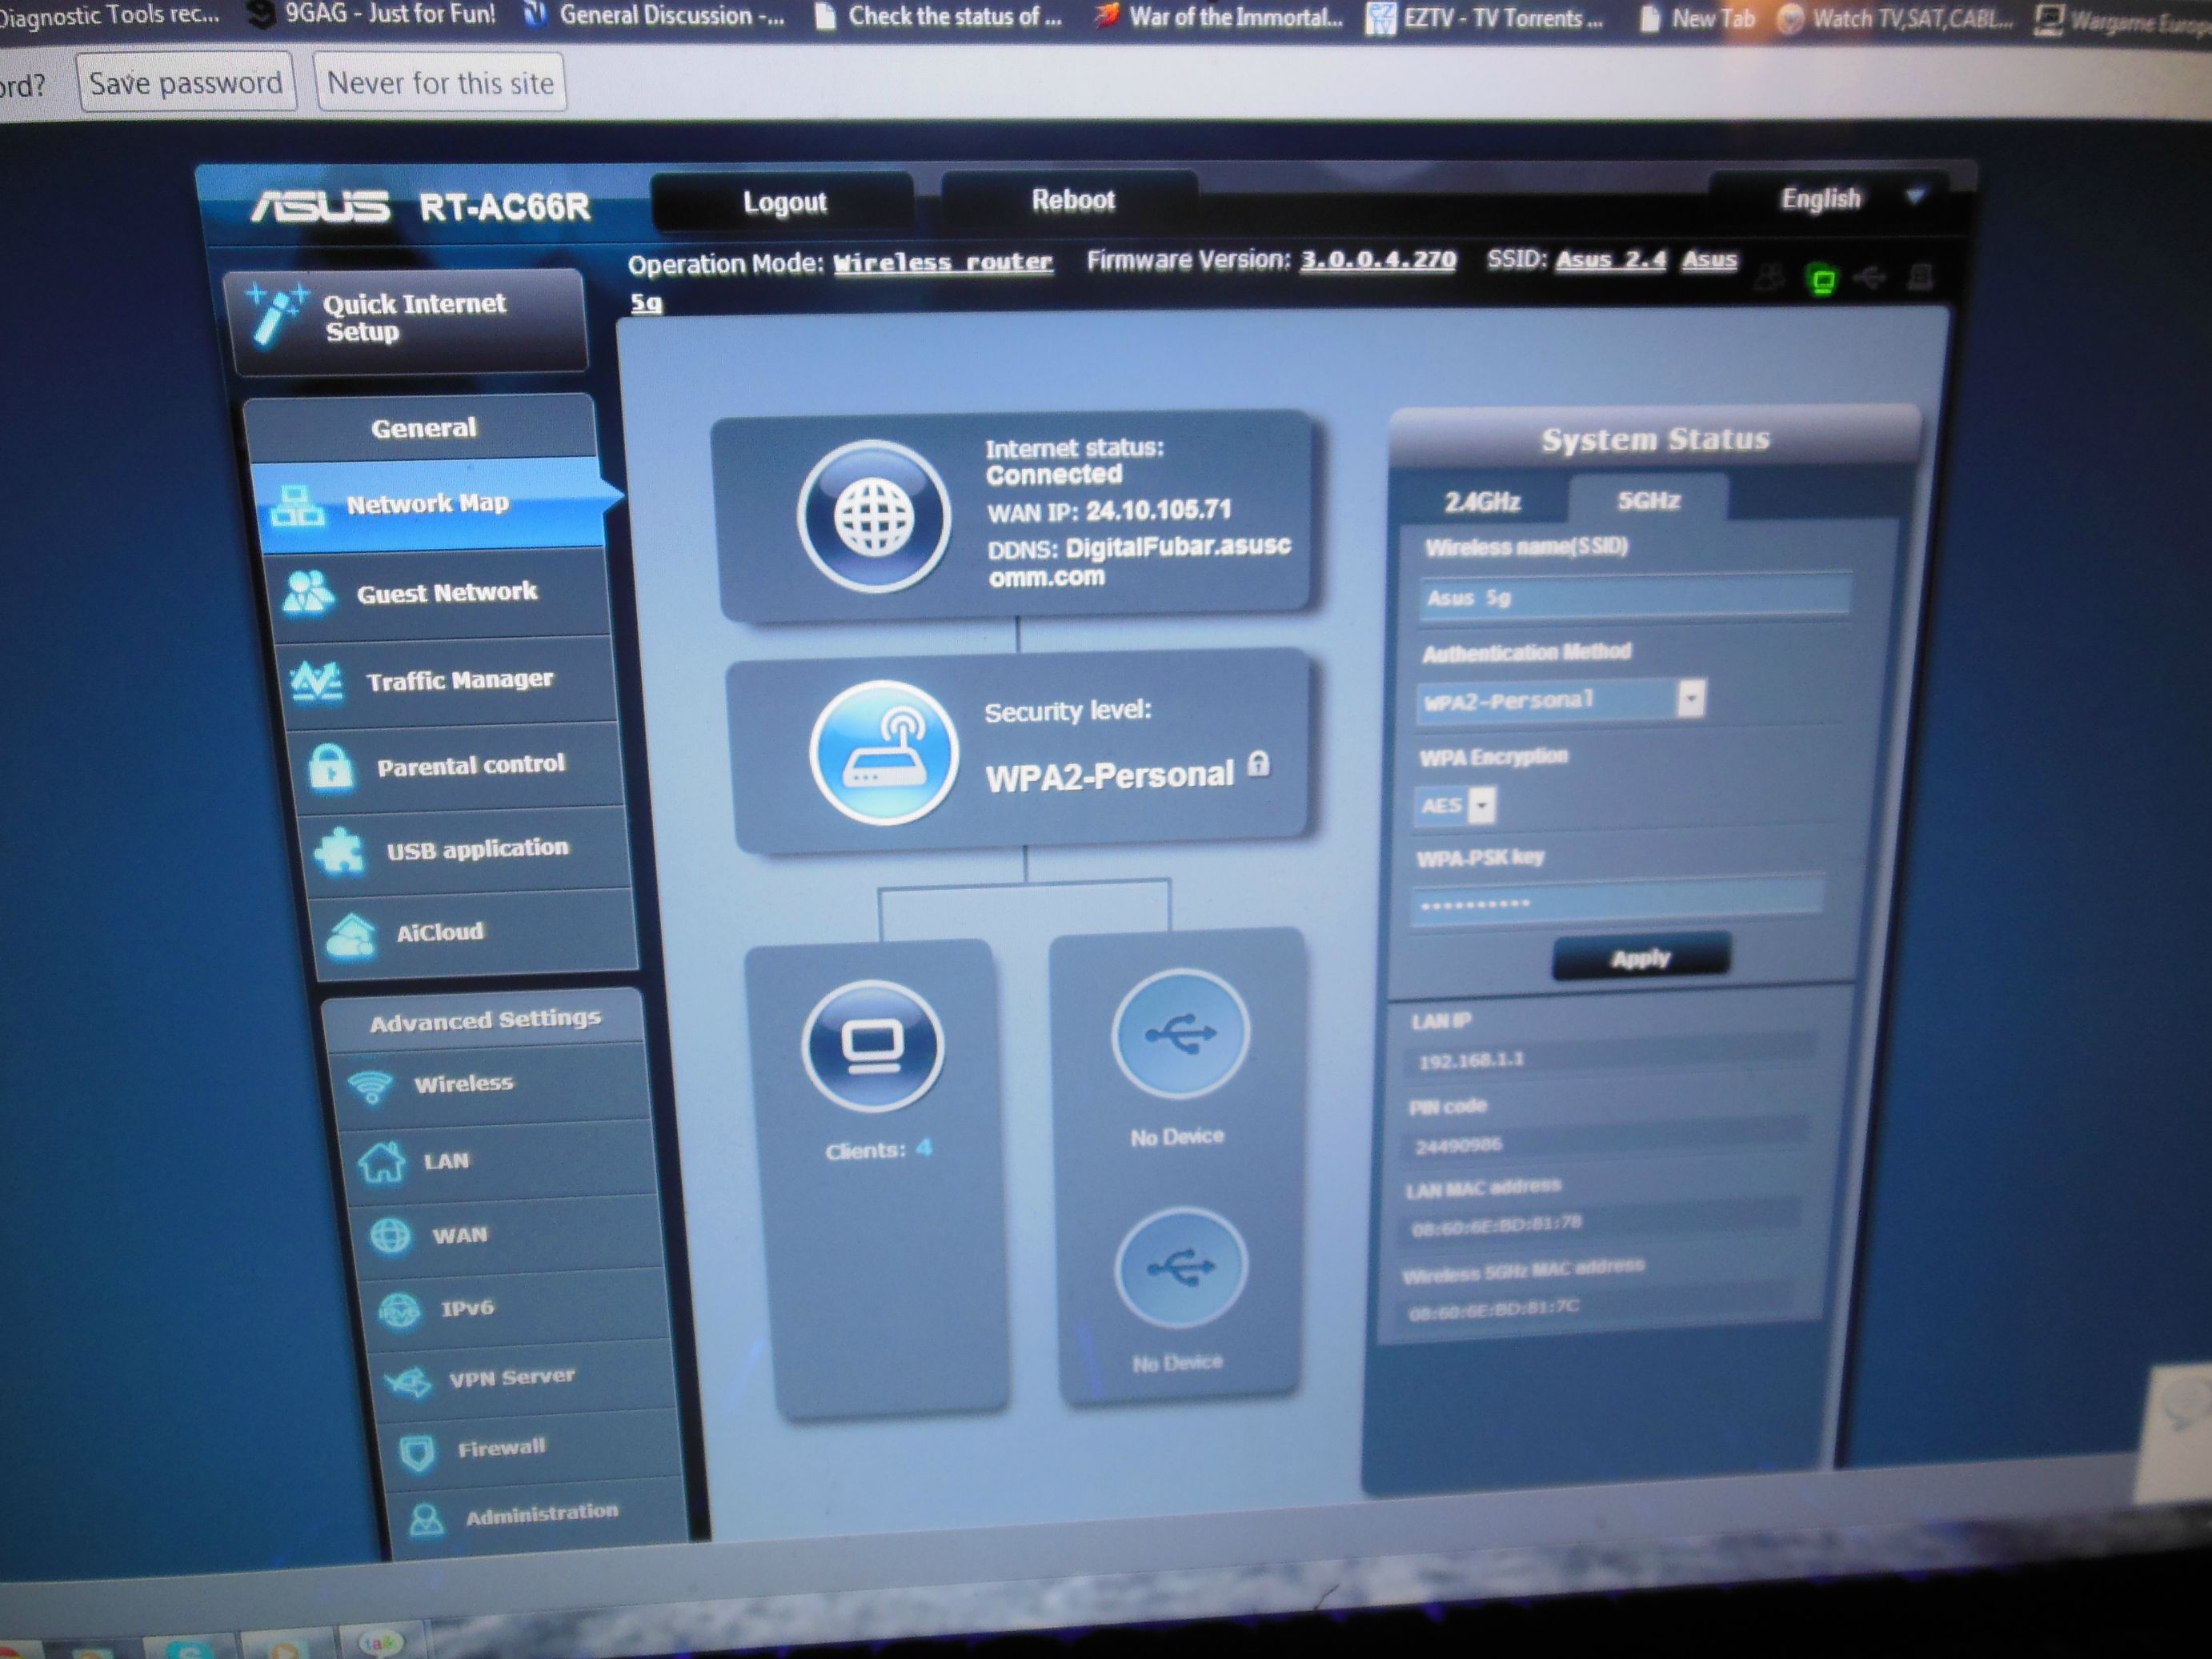Click the Traffic Manager graph icon
Image resolution: width=2212 pixels, height=1659 pixels.
[317, 682]
